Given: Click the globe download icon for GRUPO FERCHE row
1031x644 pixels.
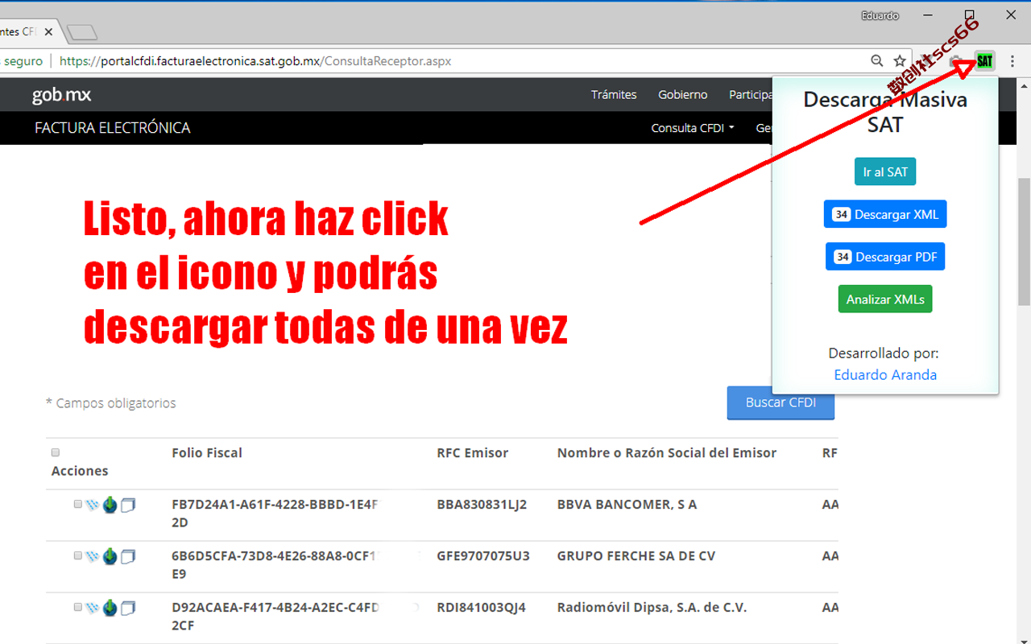Looking at the screenshot, I should coord(110,556).
